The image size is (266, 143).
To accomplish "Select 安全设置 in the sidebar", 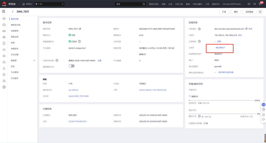I will (x=15, y=55).
